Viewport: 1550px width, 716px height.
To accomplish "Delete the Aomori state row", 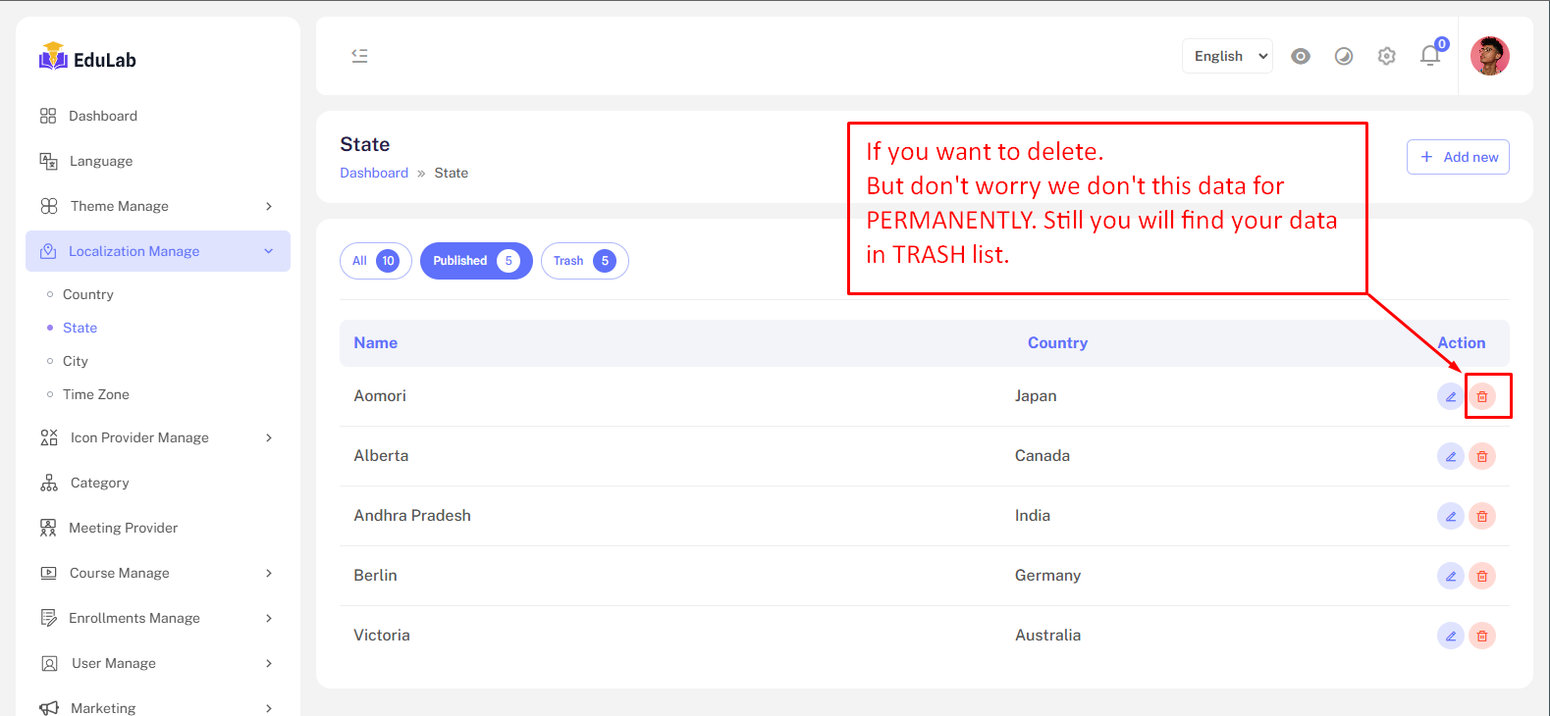I will [x=1482, y=396].
